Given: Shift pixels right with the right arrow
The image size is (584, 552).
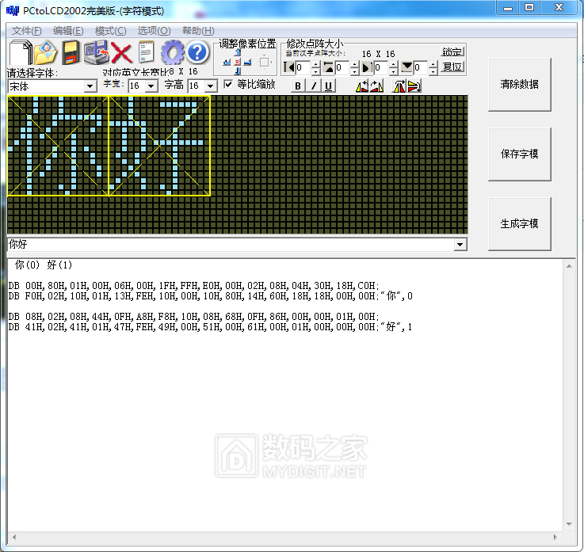Looking at the screenshot, I should (x=248, y=62).
